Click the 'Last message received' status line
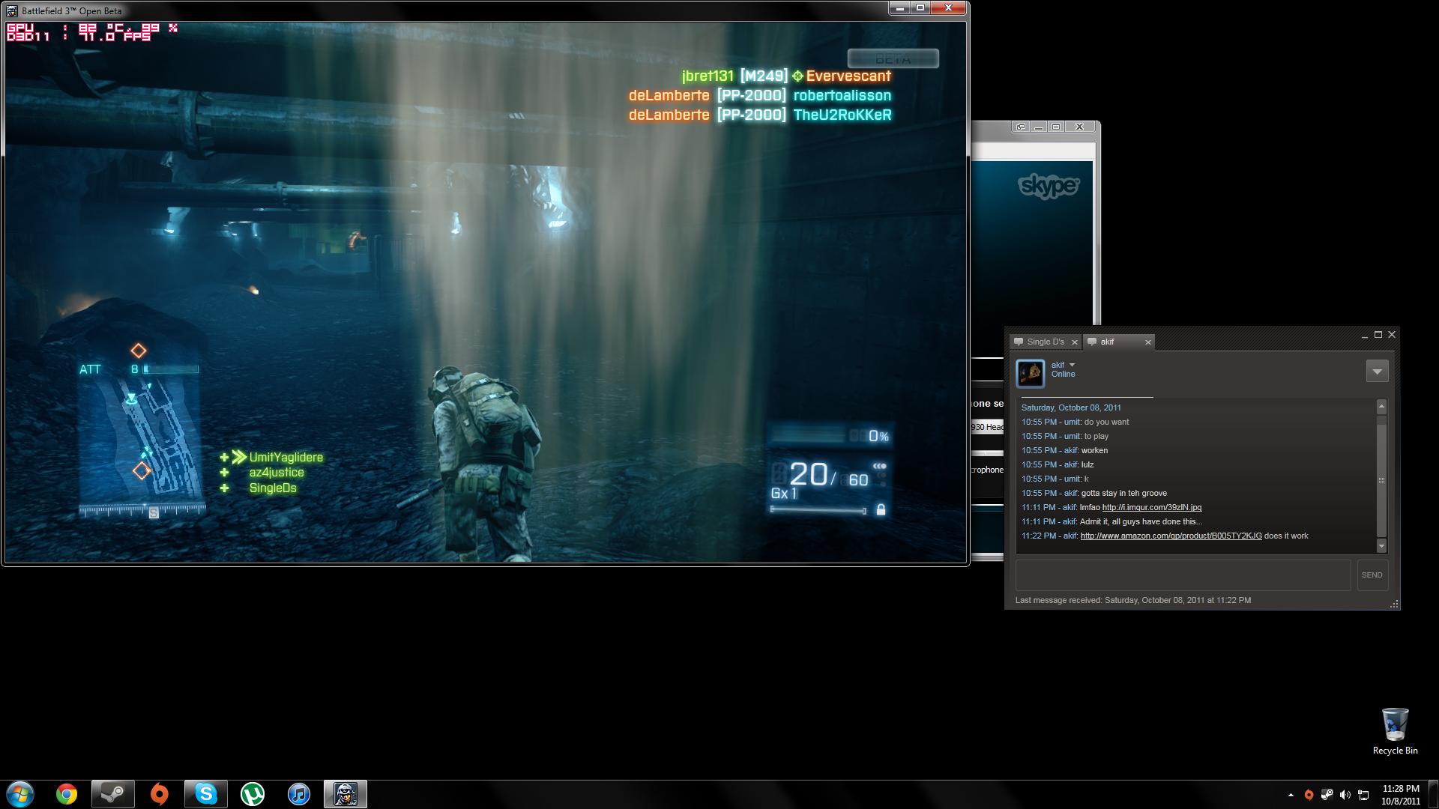The image size is (1439, 809). click(x=1132, y=600)
